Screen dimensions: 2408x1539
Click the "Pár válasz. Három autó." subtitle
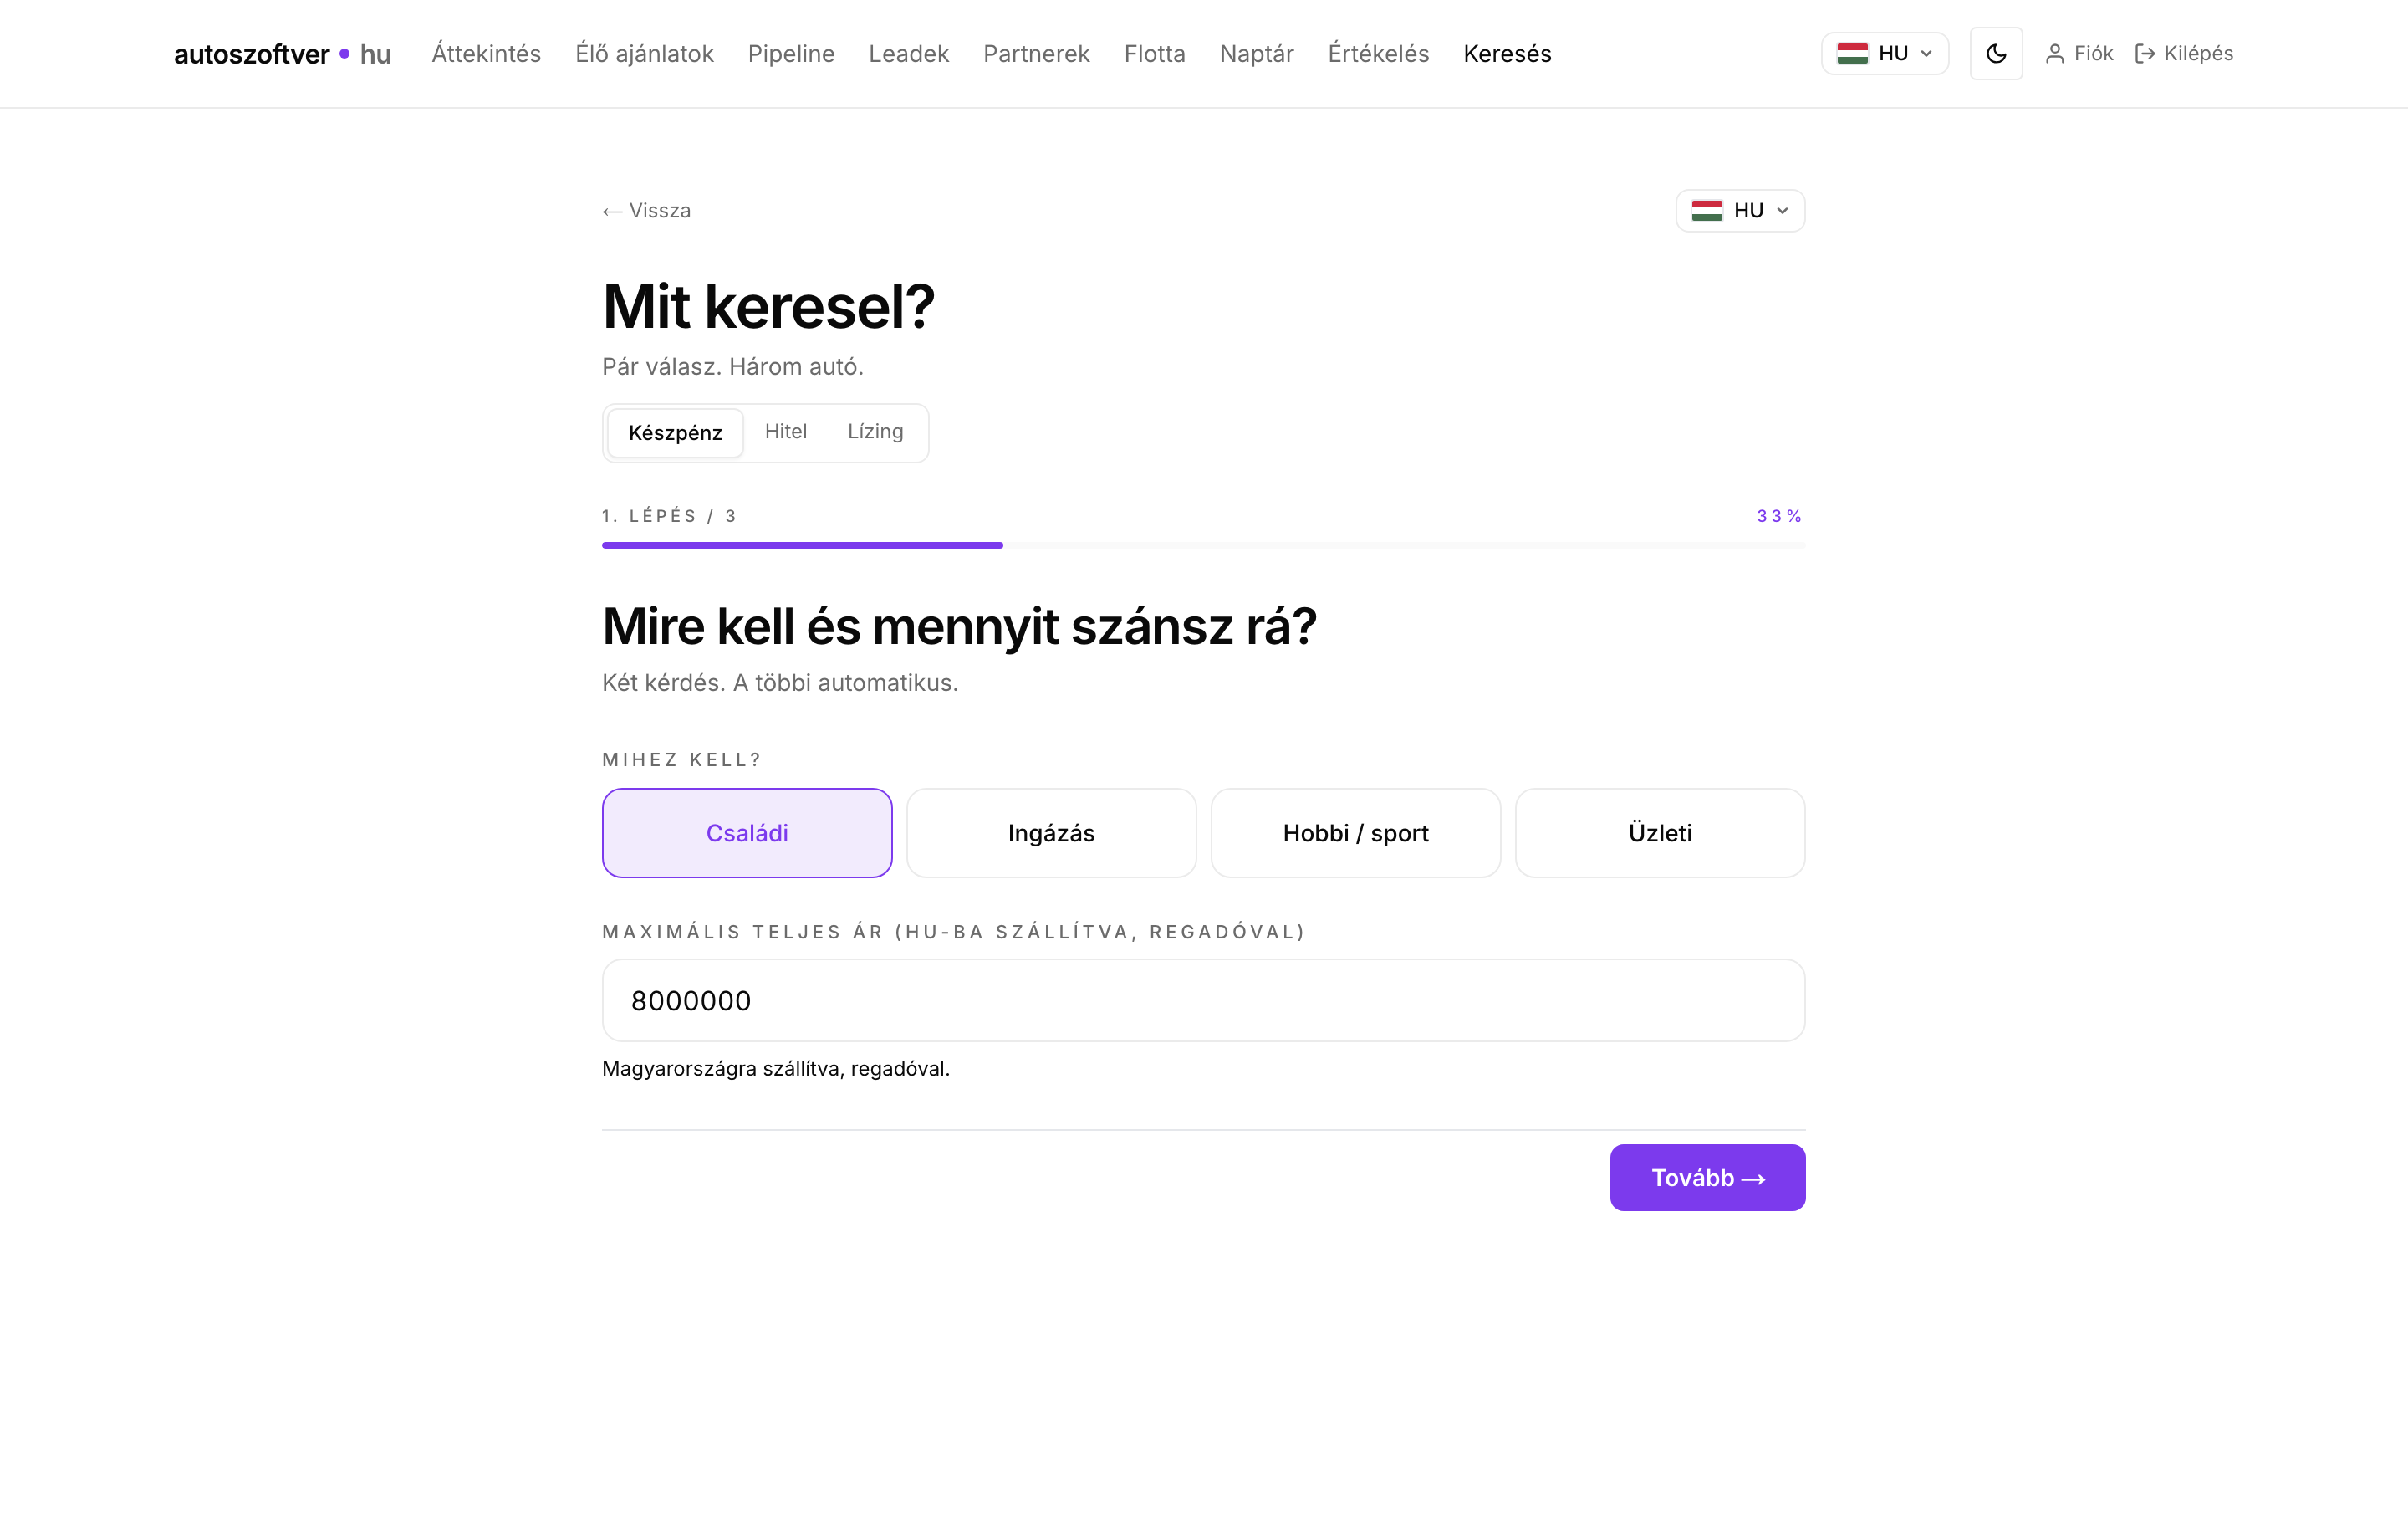[733, 367]
